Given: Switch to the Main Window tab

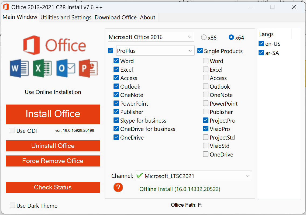Looking at the screenshot, I should pyautogui.click(x=20, y=17).
